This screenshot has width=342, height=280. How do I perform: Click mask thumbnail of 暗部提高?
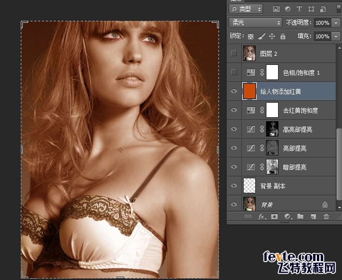[x=272, y=167]
